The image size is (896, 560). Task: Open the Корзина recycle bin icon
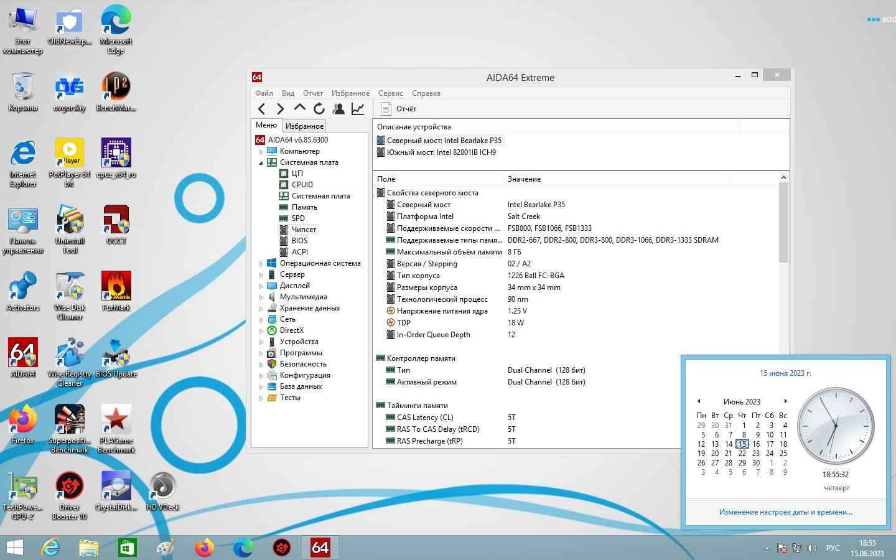[23, 91]
